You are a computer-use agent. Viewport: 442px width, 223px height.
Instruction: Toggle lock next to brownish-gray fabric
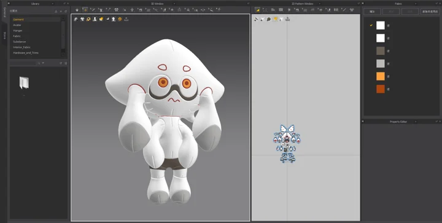coord(388,51)
